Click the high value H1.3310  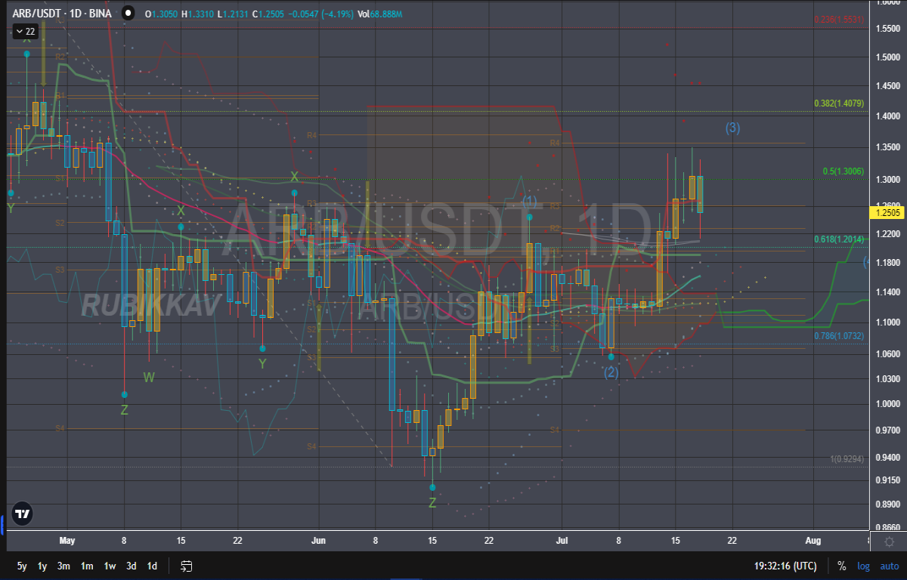point(200,14)
